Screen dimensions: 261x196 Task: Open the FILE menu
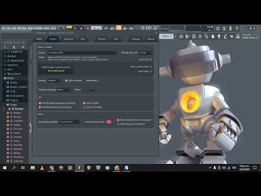click(4, 28)
